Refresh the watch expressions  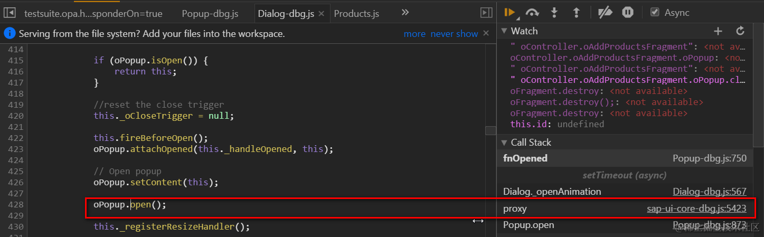740,31
